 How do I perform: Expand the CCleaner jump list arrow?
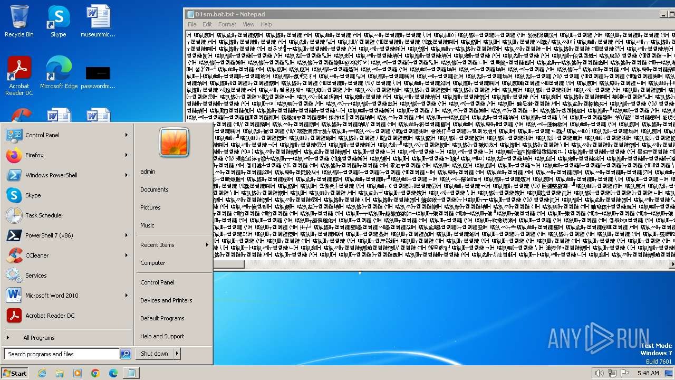tap(127, 255)
